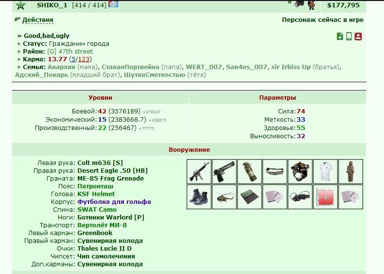The width and height of the screenshot is (384, 274).
Task: Click the Здоровье health value 55
Action: click(x=301, y=128)
